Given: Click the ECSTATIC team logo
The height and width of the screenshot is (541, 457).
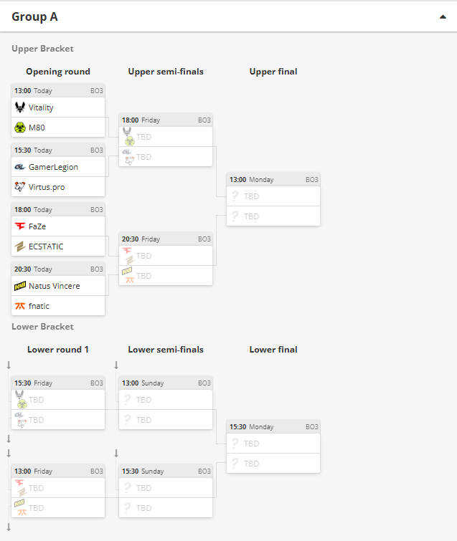Looking at the screenshot, I should pyautogui.click(x=20, y=246).
